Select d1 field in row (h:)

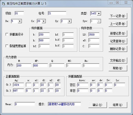[43, 91]
